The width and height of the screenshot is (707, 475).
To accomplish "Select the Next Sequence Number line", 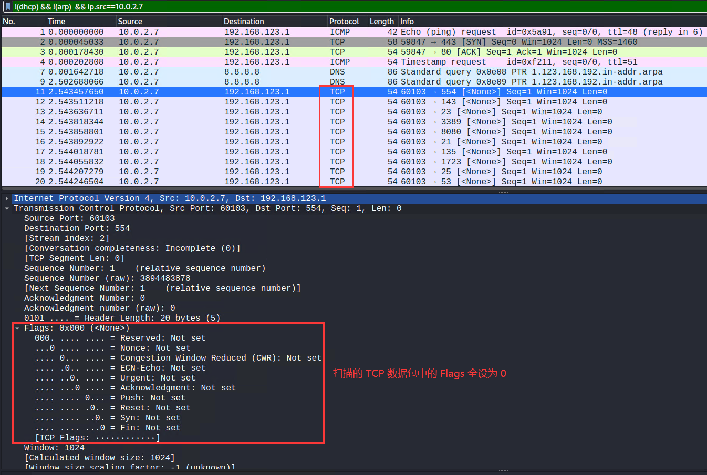I will point(162,288).
